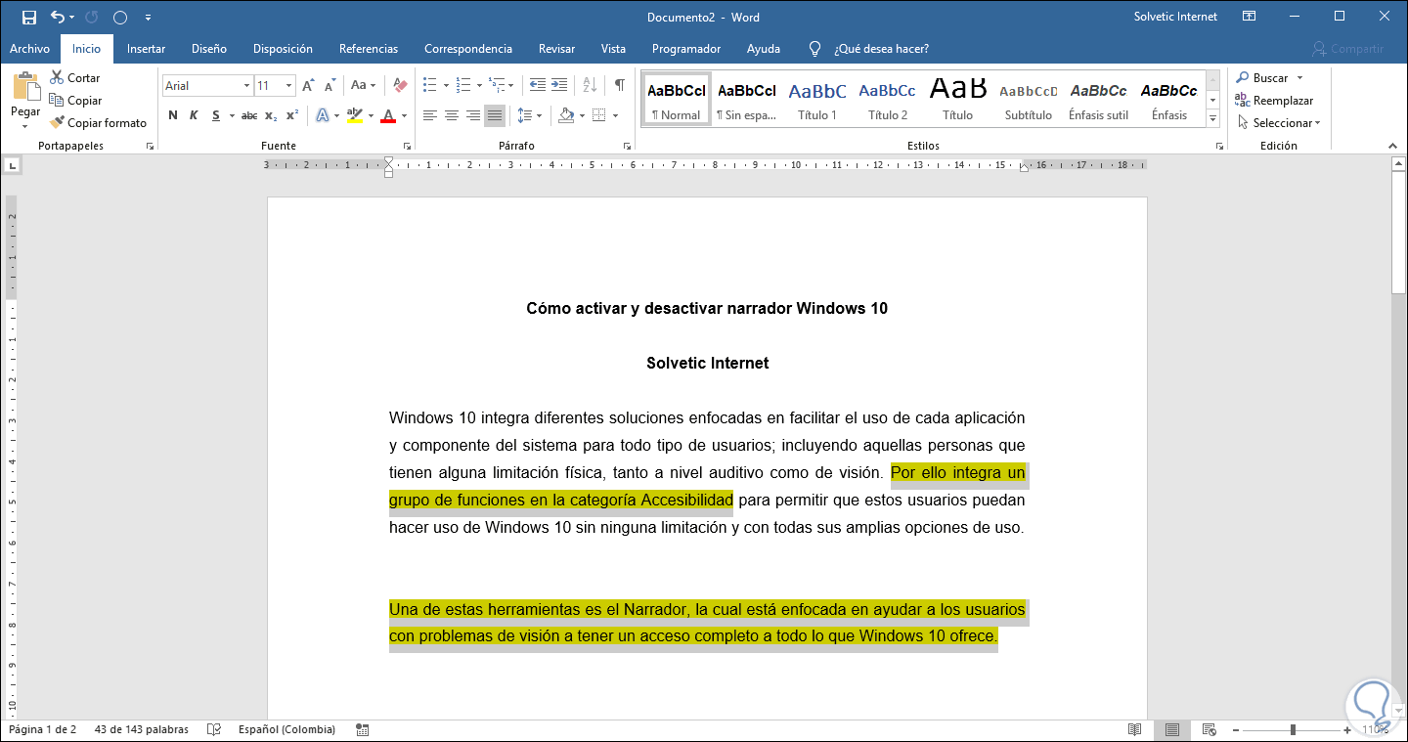Open the Párrafo dialog launcher
1408x742 pixels.
point(627,147)
